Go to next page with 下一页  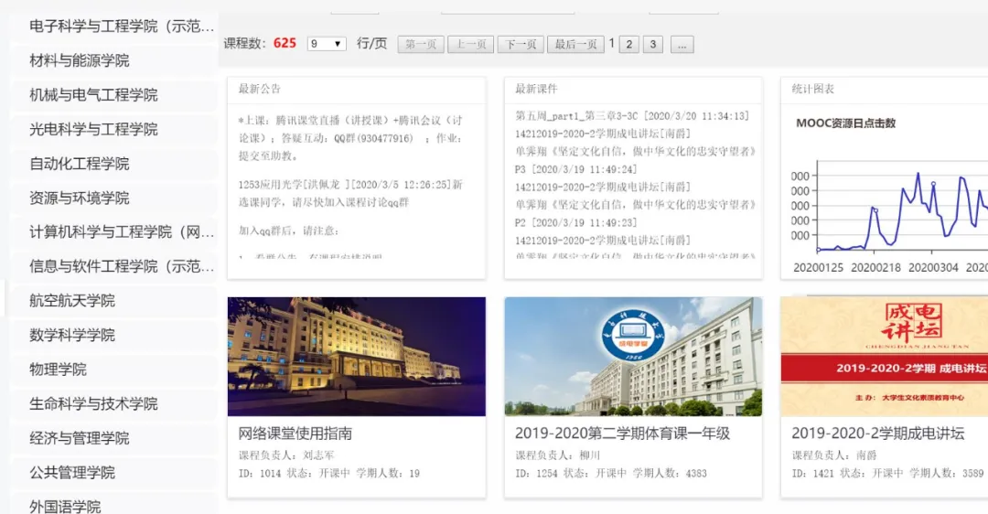(x=521, y=44)
